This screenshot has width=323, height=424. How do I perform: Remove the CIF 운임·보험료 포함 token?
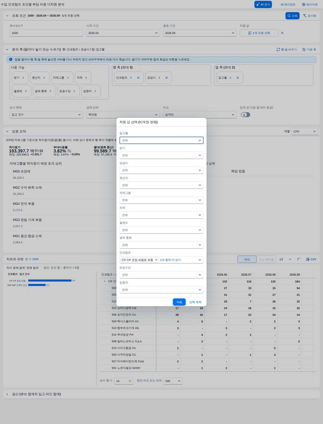[156, 260]
